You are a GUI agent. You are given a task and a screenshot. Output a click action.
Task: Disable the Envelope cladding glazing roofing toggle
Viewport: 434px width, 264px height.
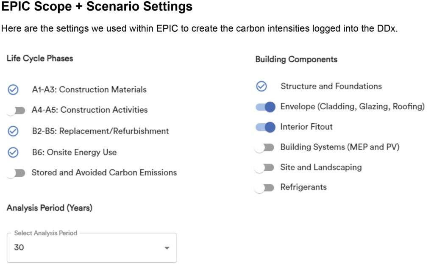click(x=265, y=107)
